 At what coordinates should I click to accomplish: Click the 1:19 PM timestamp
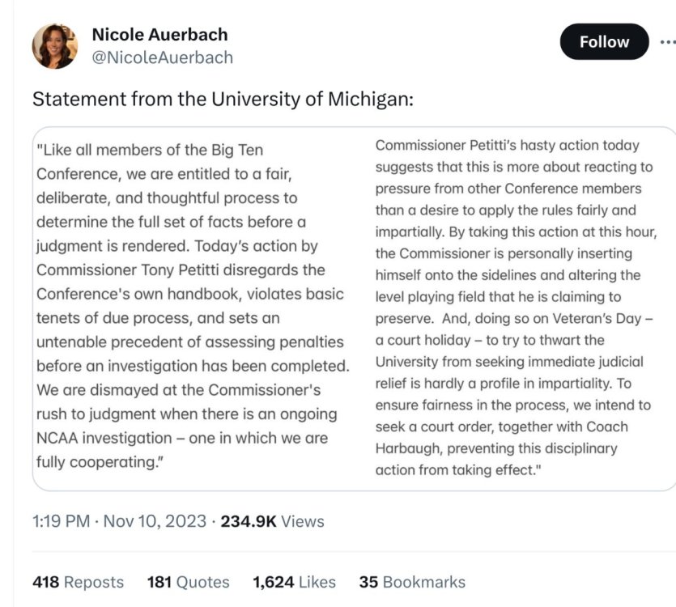[61, 521]
